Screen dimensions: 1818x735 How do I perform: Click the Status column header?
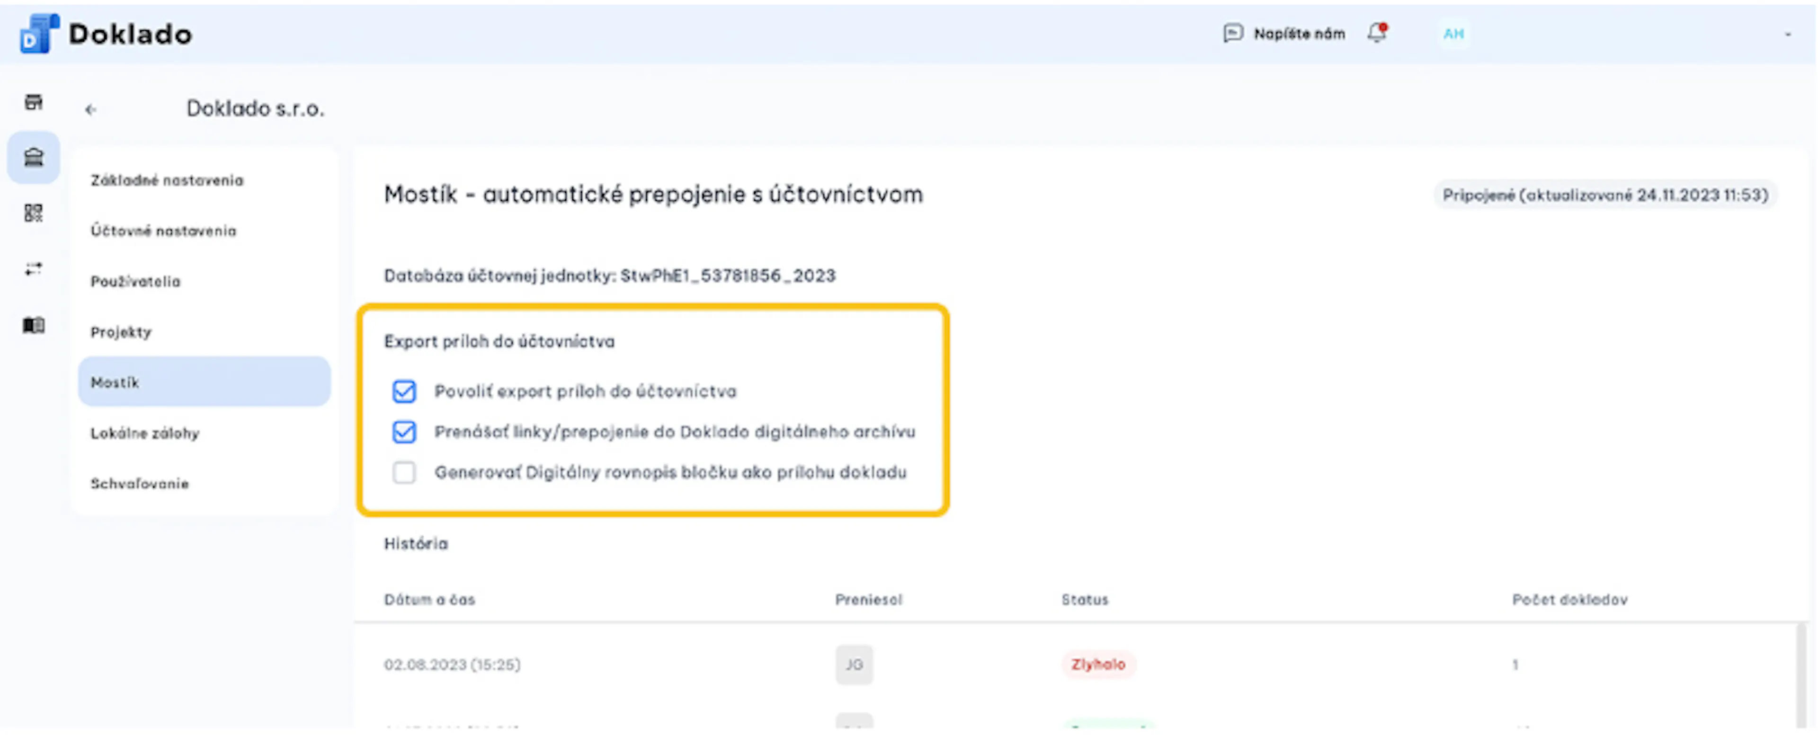click(1085, 600)
